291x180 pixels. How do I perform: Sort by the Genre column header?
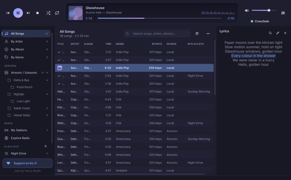(120, 44)
